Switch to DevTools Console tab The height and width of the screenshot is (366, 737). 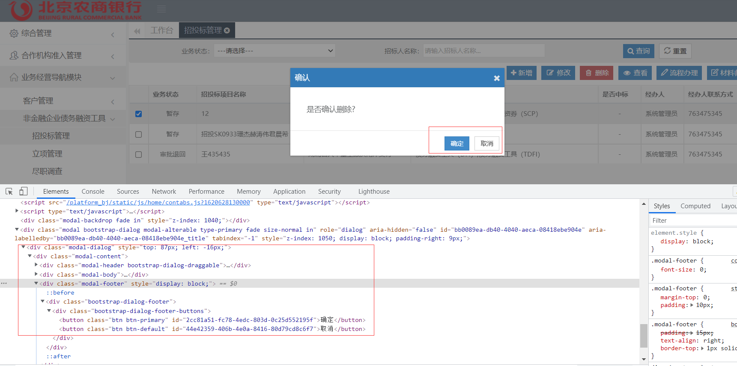(x=93, y=192)
